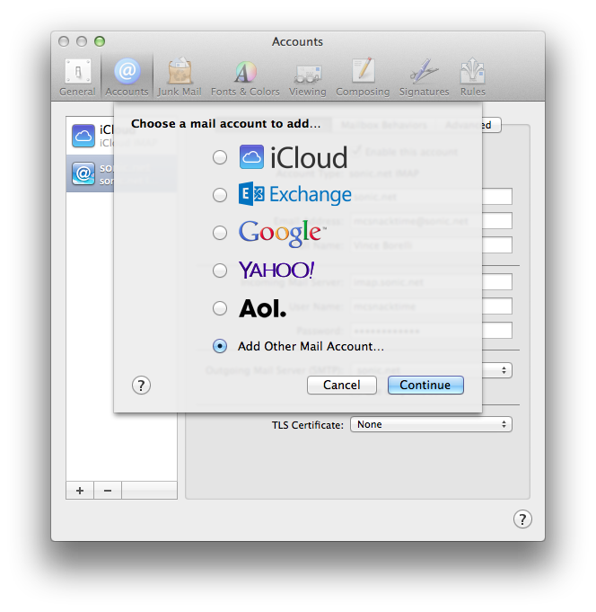Click the Cancel button
The height and width of the screenshot is (612, 596).
click(x=342, y=386)
